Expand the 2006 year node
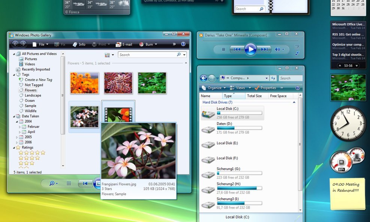 click(17, 142)
